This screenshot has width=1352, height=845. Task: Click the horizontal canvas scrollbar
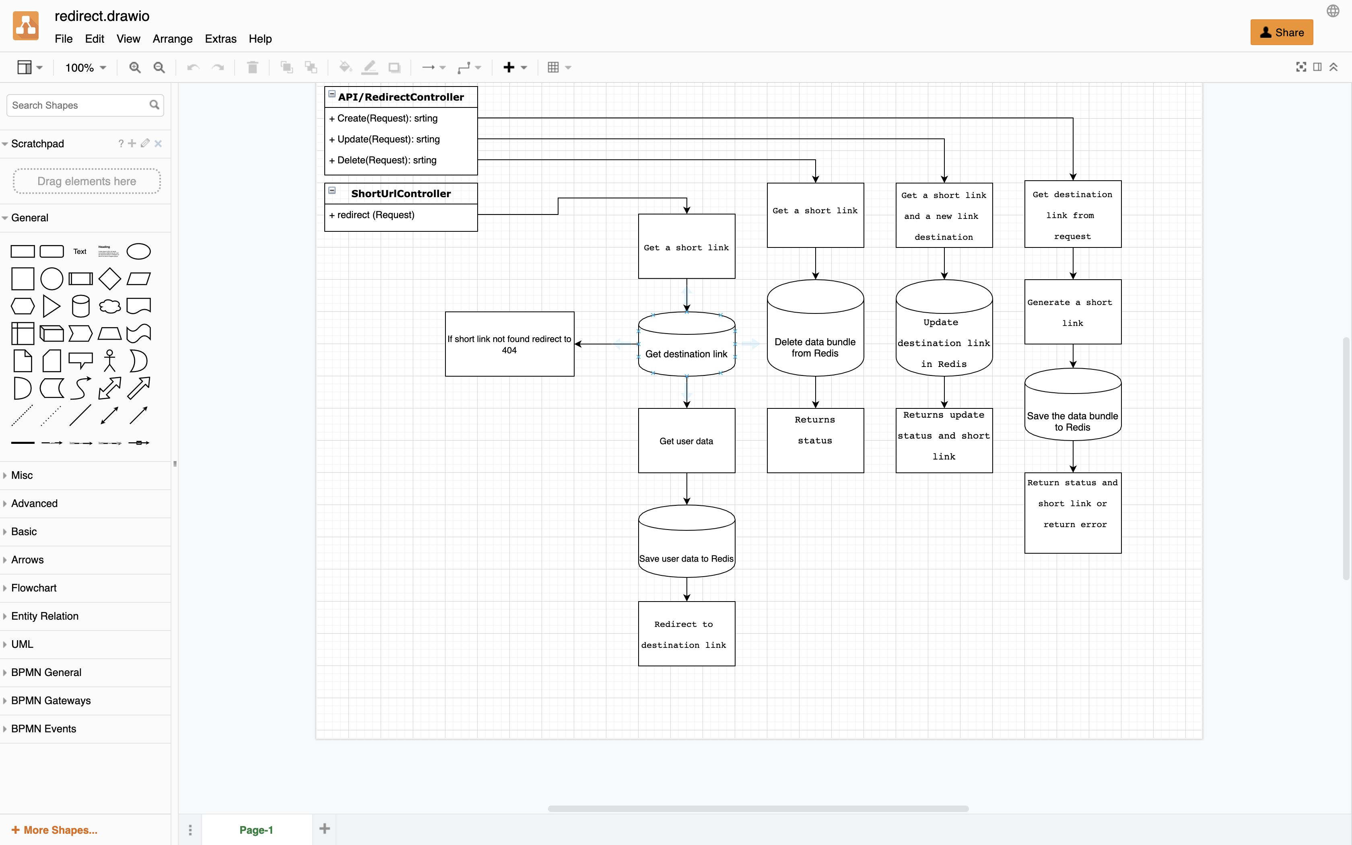(758, 809)
